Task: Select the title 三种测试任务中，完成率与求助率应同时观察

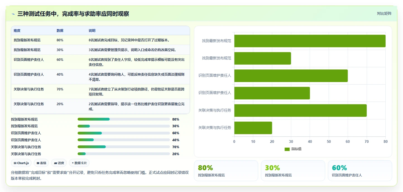Action: (73, 14)
